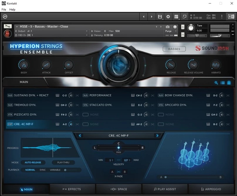Click the Basses section button

click(174, 49)
